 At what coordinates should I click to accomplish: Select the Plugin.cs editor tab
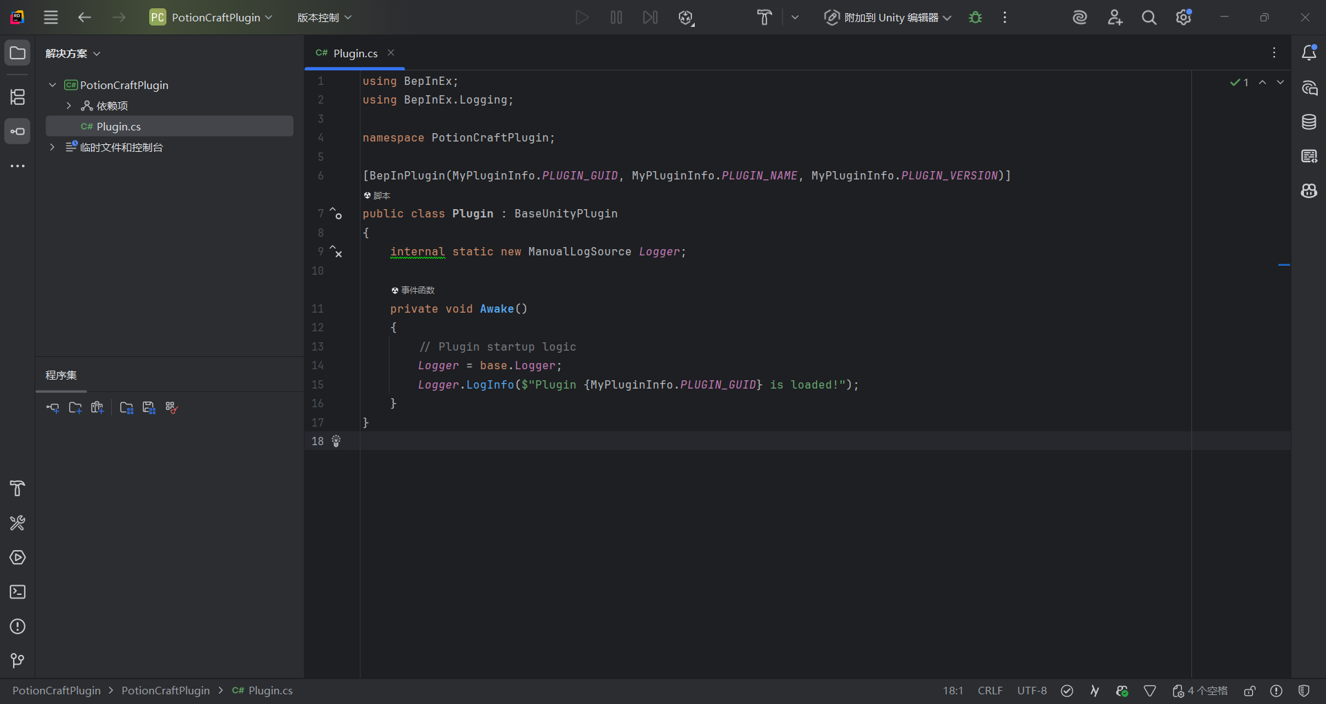(x=355, y=53)
